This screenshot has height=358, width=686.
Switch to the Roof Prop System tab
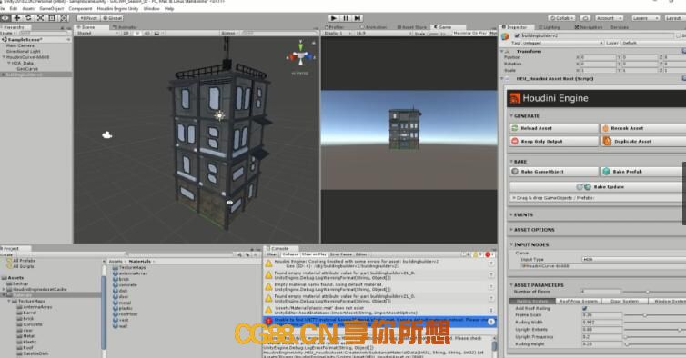pos(579,301)
